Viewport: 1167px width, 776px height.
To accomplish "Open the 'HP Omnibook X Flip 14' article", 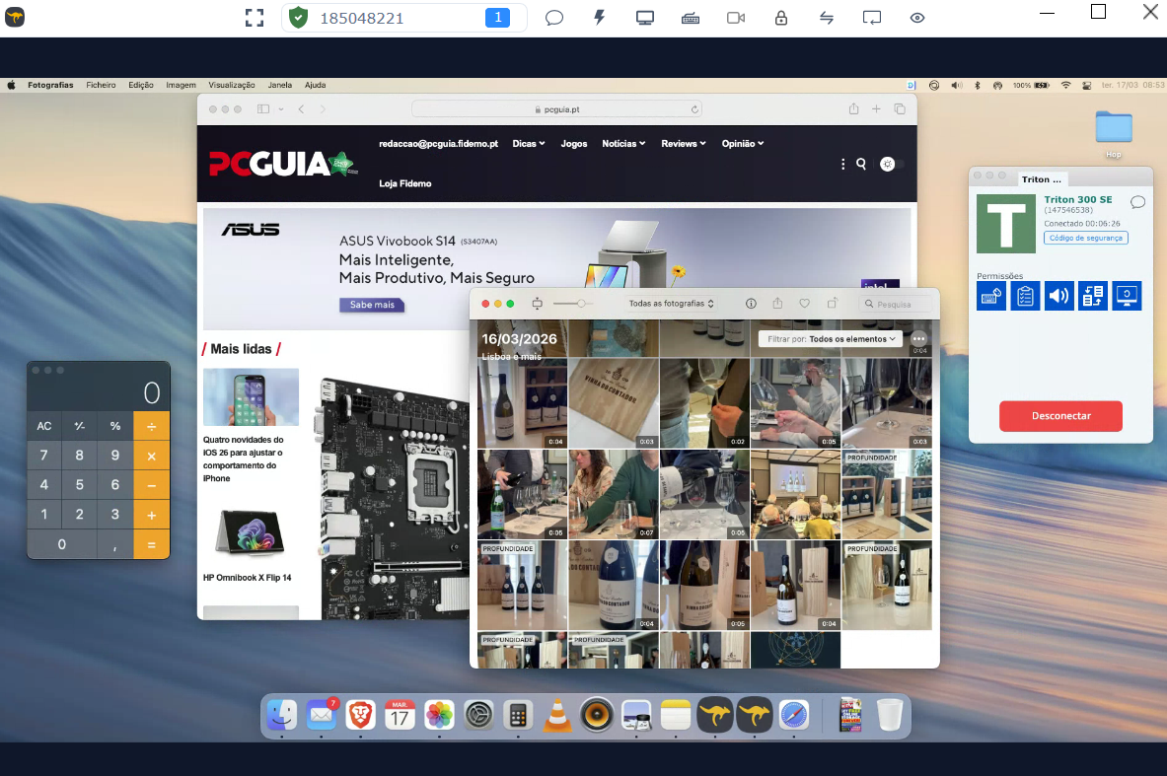I will pos(247,578).
